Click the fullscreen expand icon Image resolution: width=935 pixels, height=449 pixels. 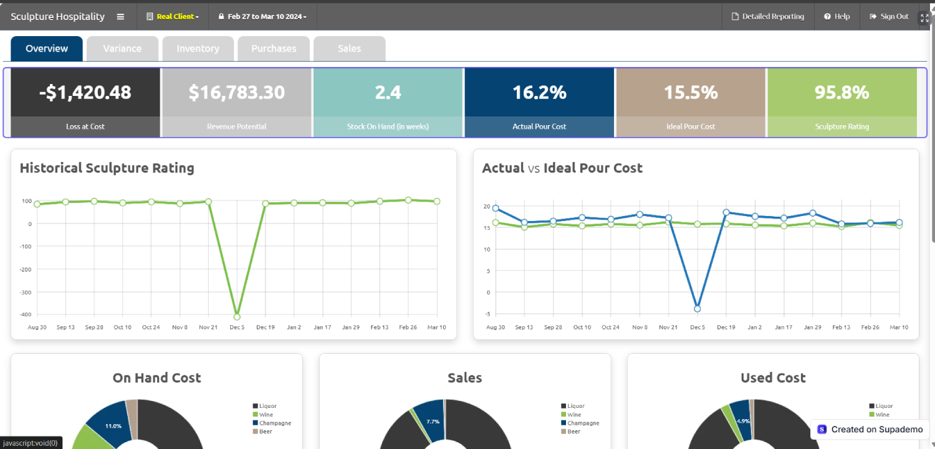point(924,17)
